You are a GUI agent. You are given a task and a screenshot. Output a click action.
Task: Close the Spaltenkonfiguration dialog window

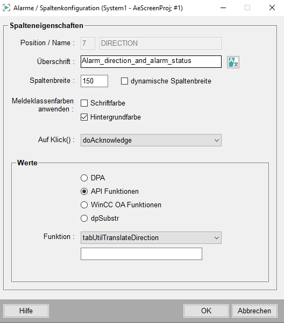[x=272, y=8]
